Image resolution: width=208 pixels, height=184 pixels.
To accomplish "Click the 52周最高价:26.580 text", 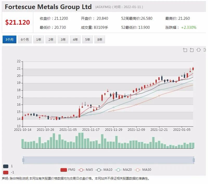I will tap(137, 18).
